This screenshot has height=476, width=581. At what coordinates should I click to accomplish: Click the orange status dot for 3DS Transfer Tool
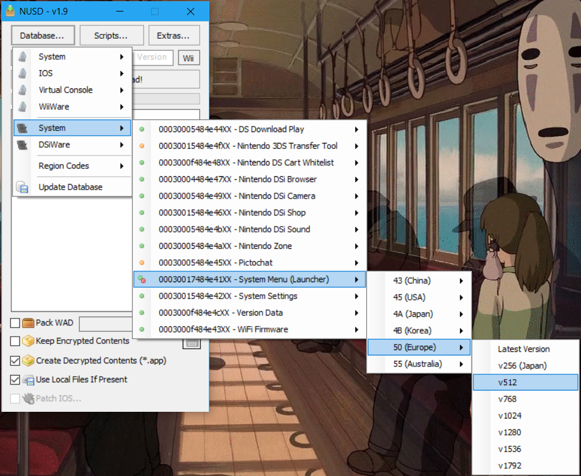(142, 146)
